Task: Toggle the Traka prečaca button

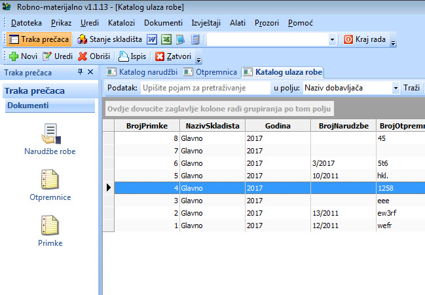Action: (39, 39)
